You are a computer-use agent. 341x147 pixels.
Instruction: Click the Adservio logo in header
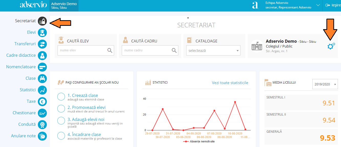[33, 5]
